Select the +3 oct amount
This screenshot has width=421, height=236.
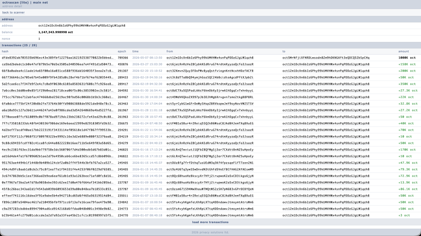[404, 215]
